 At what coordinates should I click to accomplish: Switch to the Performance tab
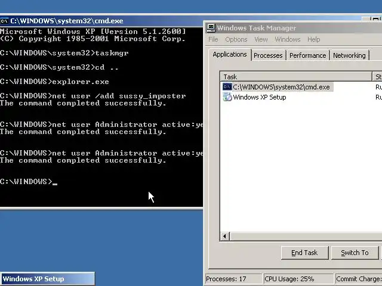[x=308, y=55]
